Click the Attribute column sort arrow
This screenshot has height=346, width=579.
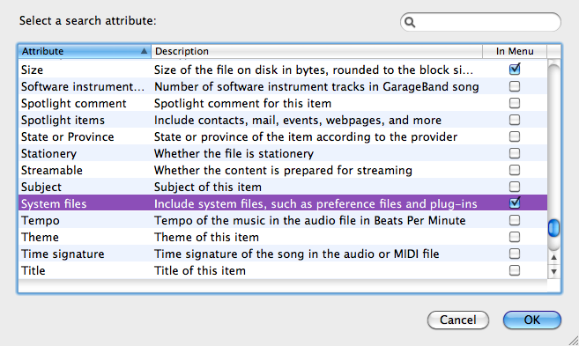click(144, 51)
